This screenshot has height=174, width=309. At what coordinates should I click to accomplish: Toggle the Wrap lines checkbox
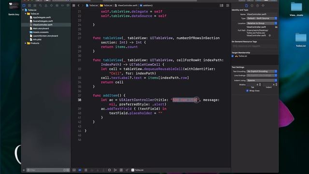coord(247,91)
